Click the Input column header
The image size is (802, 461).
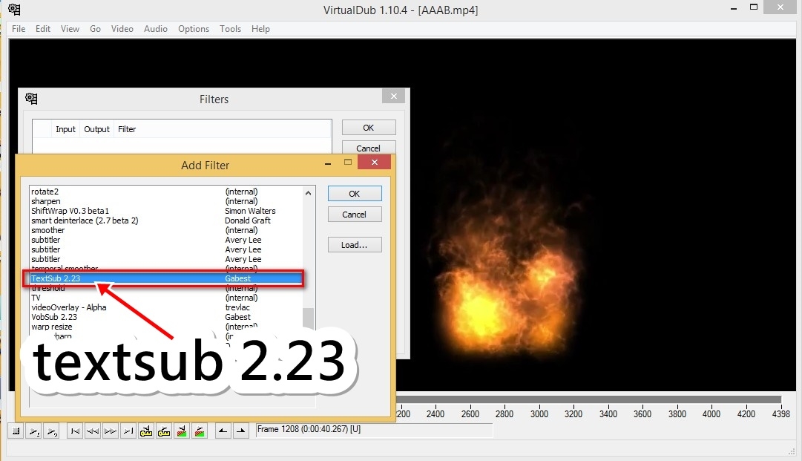tap(65, 129)
